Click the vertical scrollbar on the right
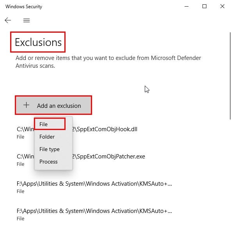Viewport: 231px width, 225px height. pyautogui.click(x=230, y=76)
